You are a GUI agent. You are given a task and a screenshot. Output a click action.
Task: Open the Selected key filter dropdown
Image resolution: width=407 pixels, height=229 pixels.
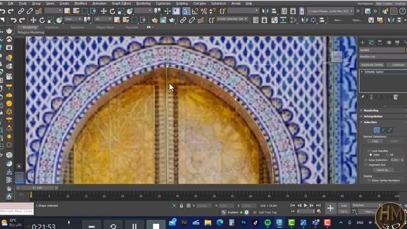coord(366,205)
